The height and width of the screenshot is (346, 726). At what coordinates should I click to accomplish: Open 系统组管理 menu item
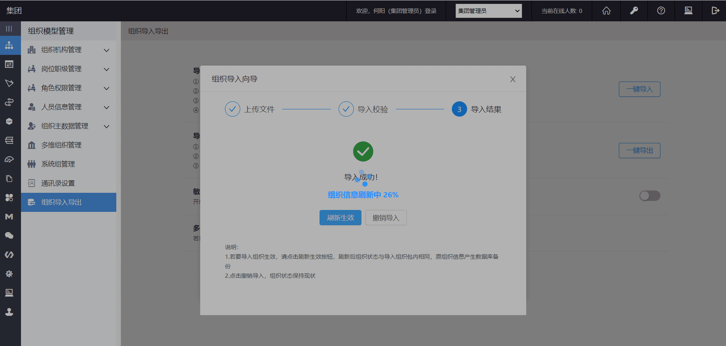click(x=69, y=164)
